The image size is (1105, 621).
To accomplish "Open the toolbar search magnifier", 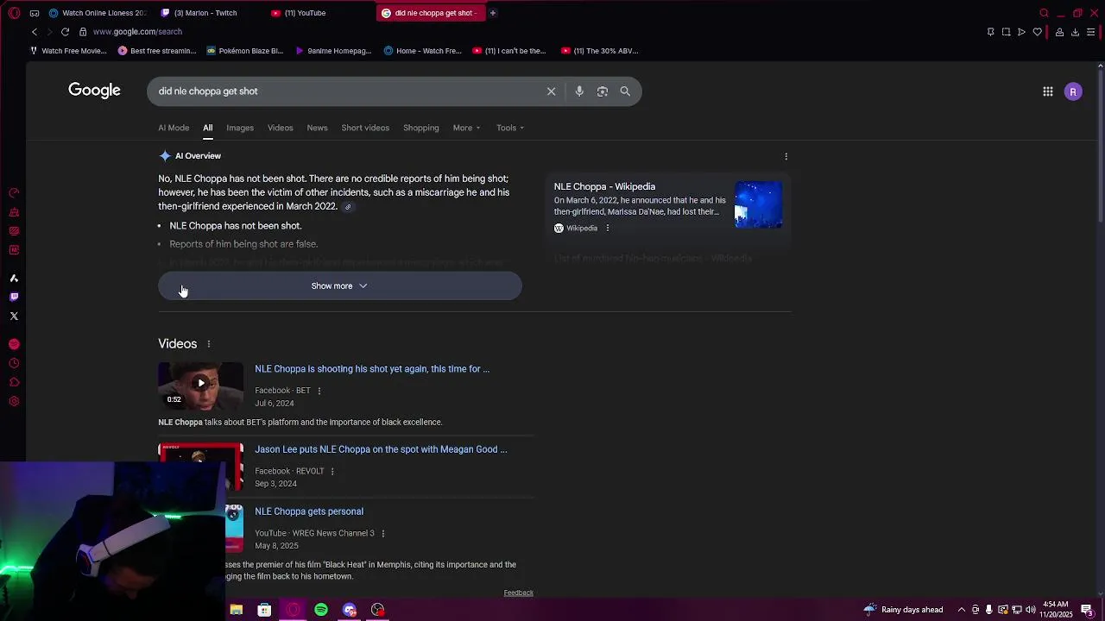I will pos(1044,13).
